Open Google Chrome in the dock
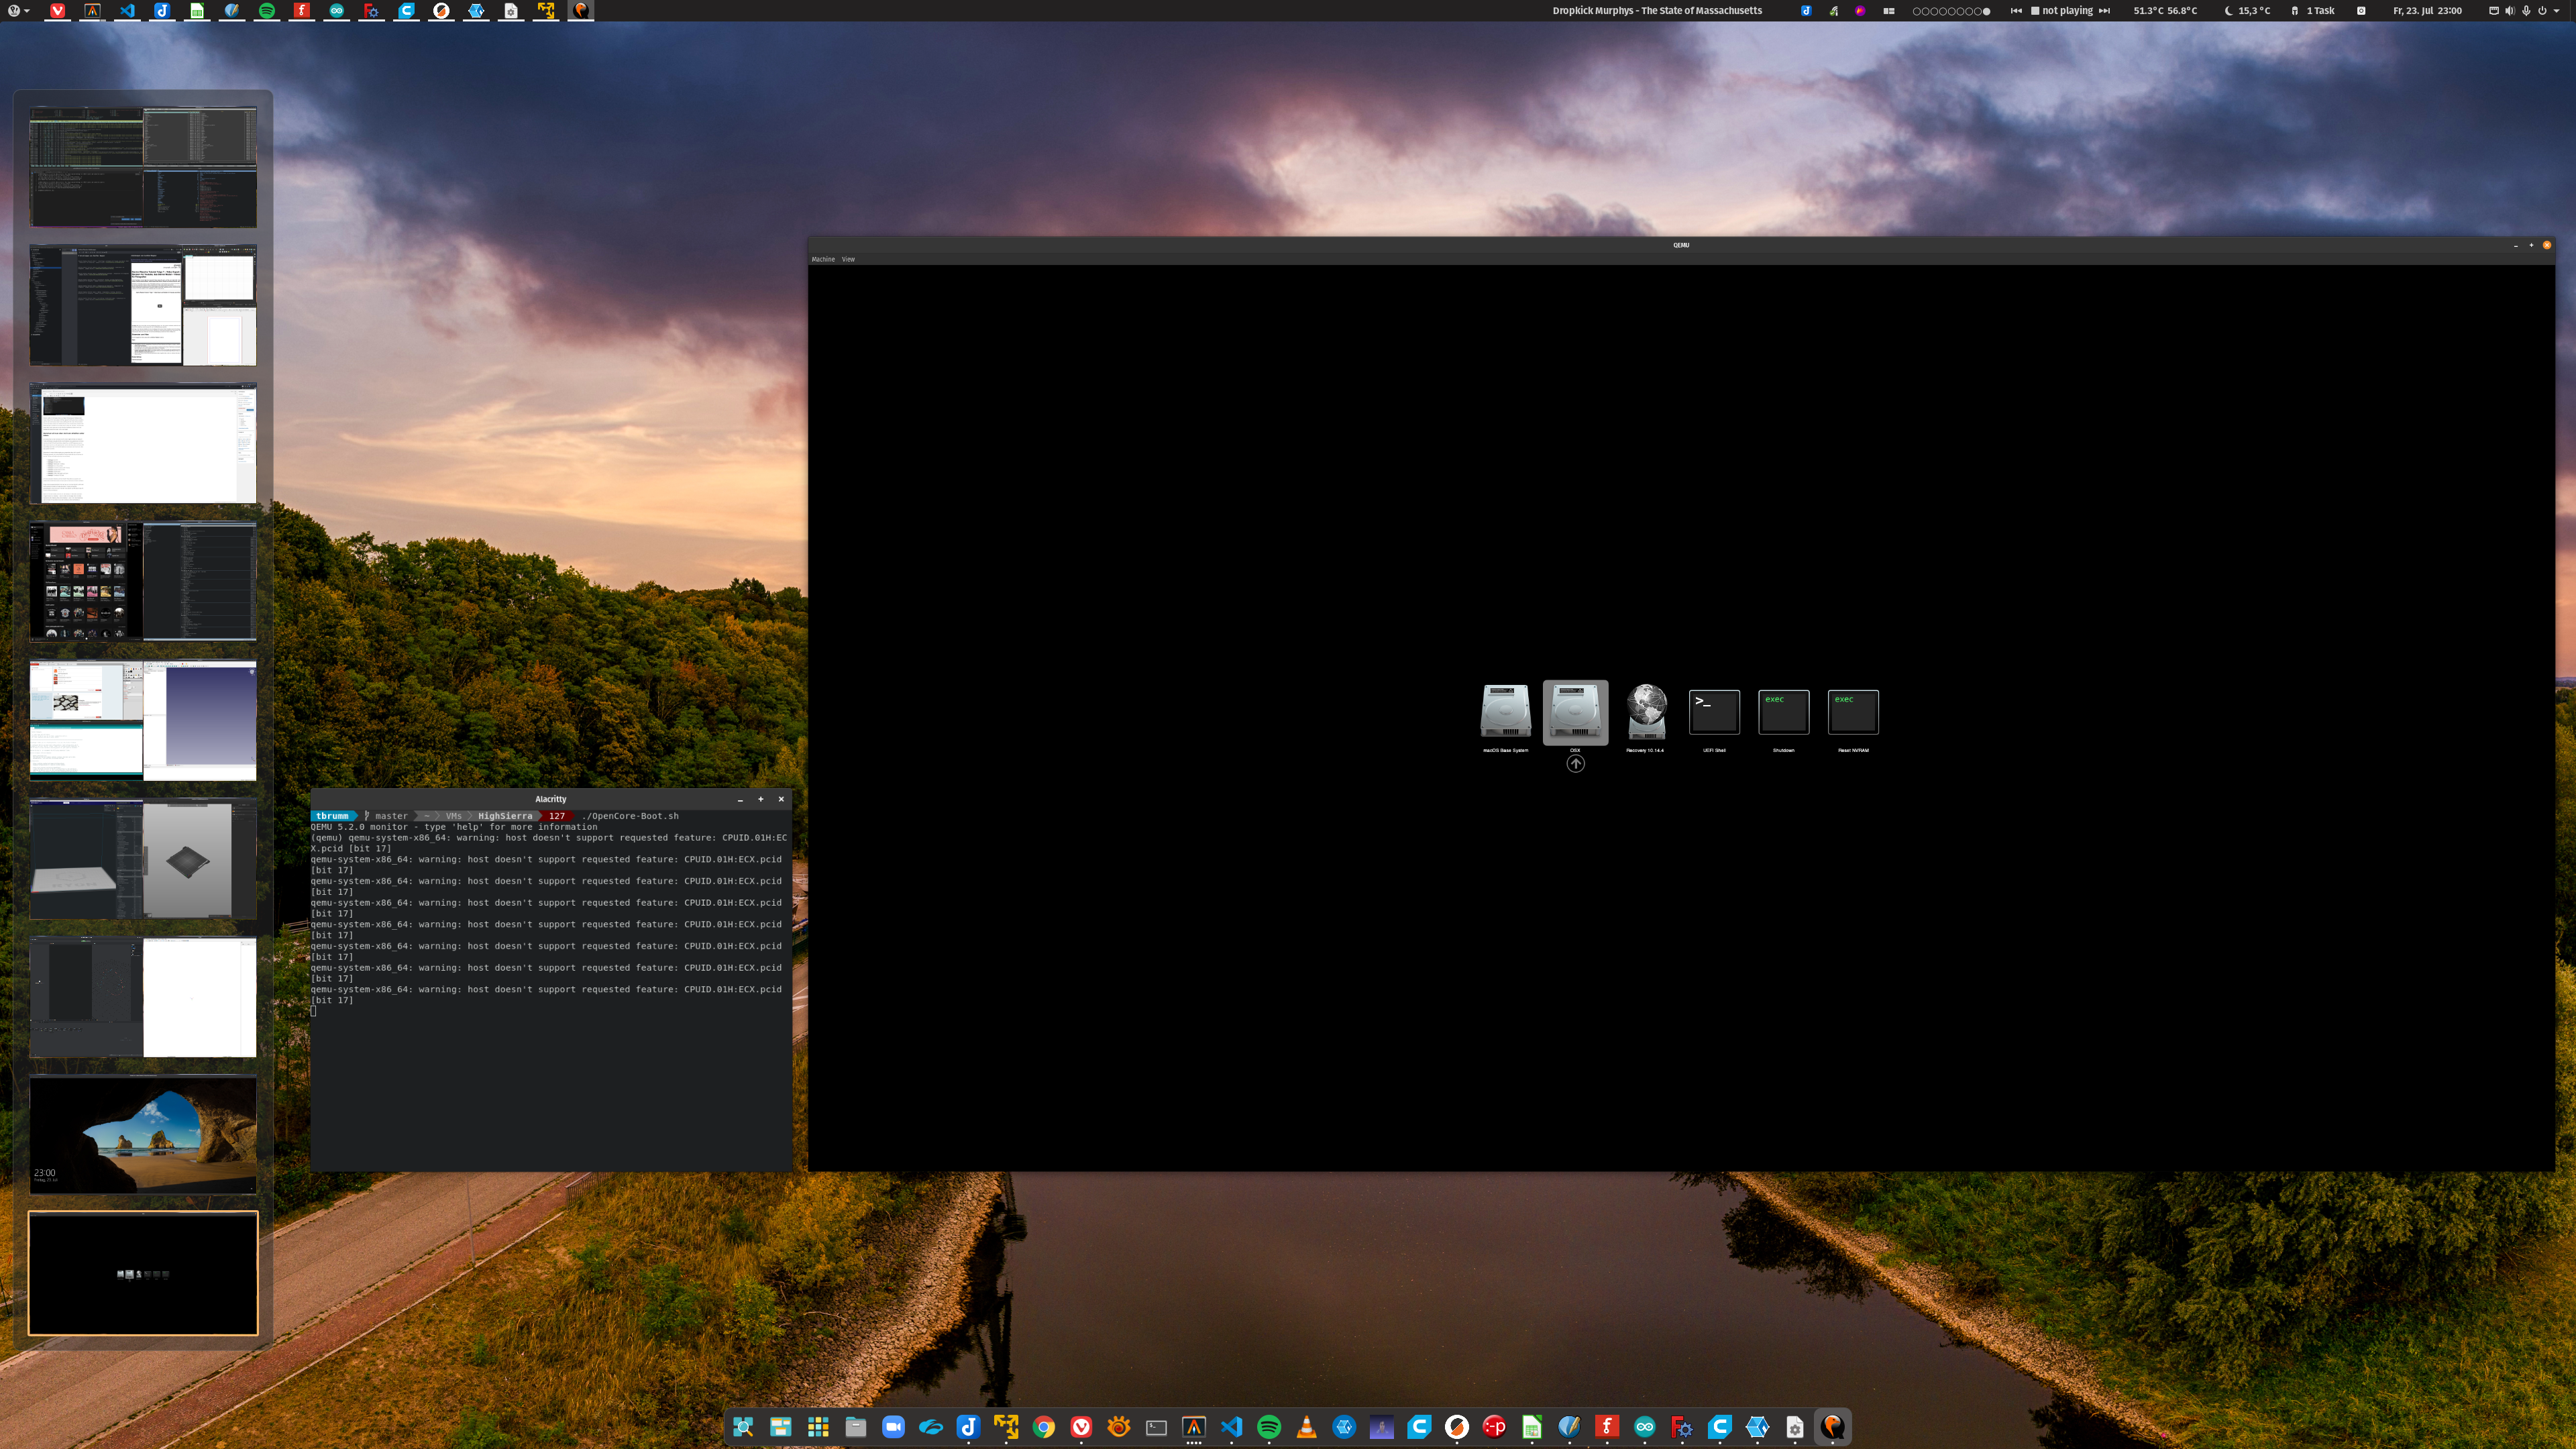 click(1044, 1427)
